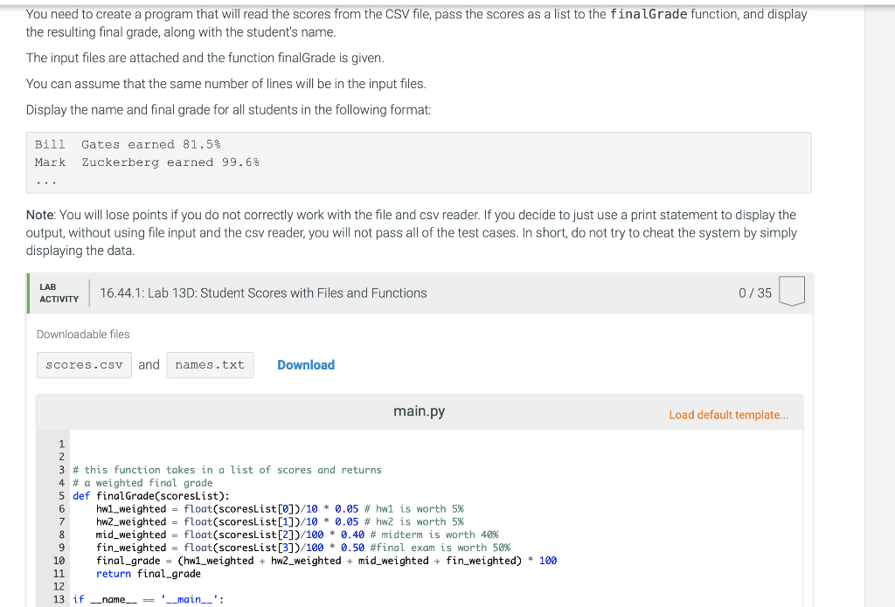Image resolution: width=895 pixels, height=607 pixels.
Task: Click inside the sample output code block
Action: point(420,162)
